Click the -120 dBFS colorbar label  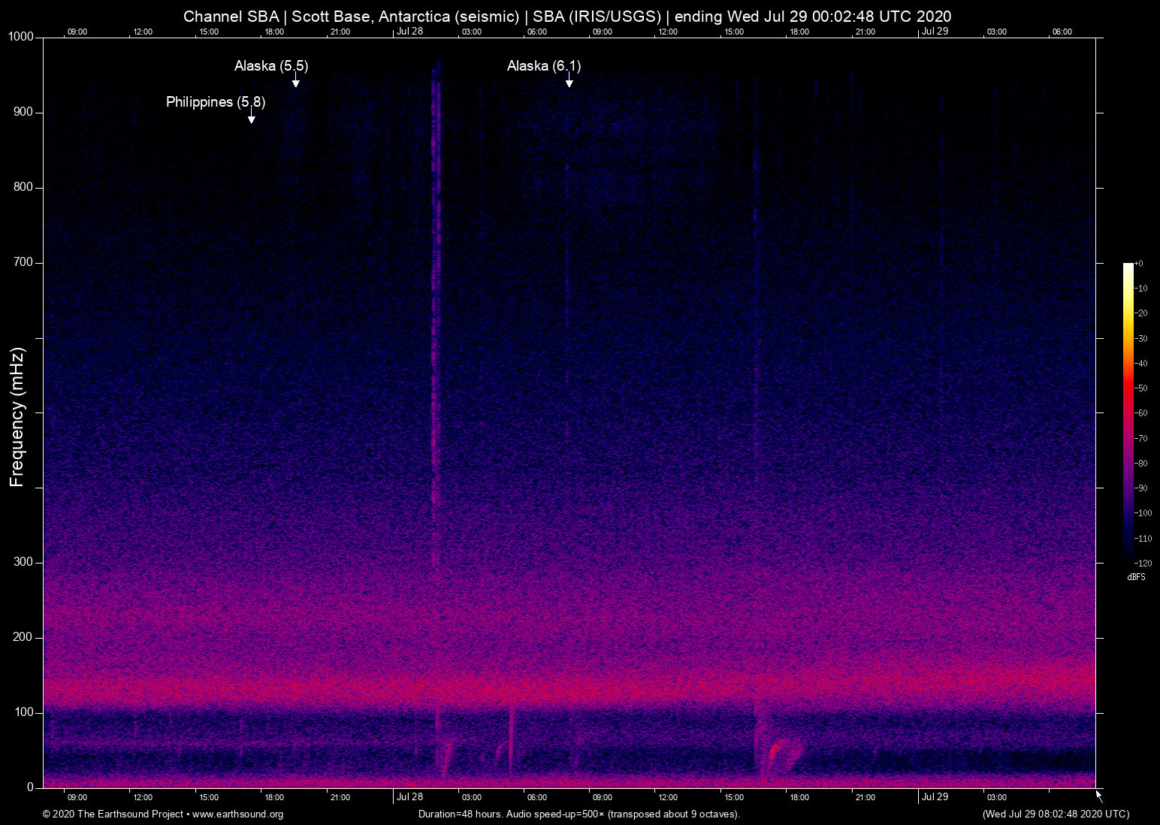[1145, 564]
